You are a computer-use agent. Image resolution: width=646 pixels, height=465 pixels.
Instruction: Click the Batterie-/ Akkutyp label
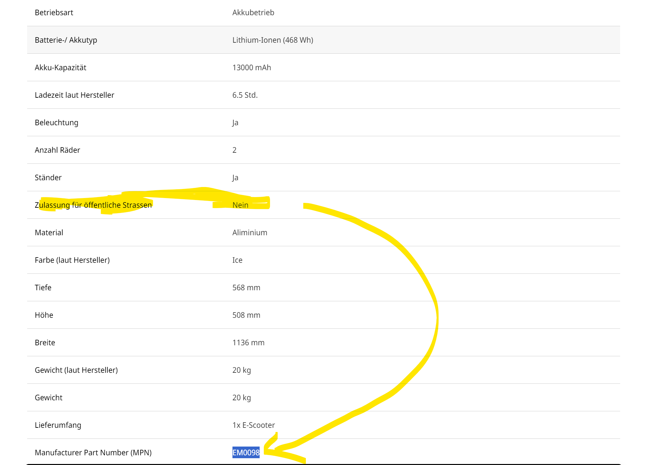[x=66, y=40]
